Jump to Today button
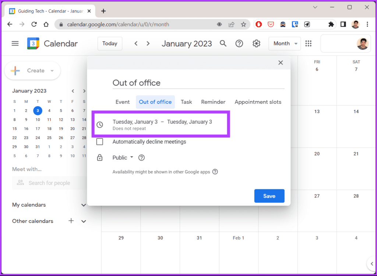The image size is (377, 276). point(110,43)
